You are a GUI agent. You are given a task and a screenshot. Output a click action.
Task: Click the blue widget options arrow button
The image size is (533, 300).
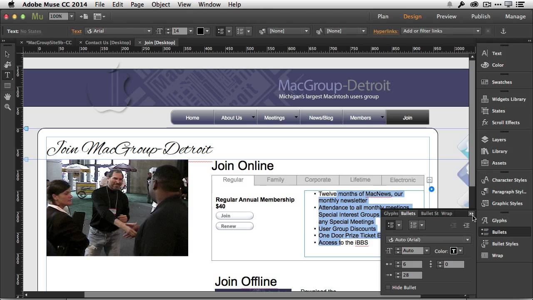(431, 189)
